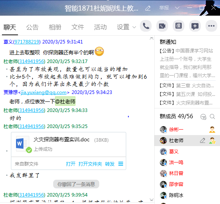This screenshot has width=220, height=204.
Task: Edit group name with pencil icon
Action: coord(148,8)
